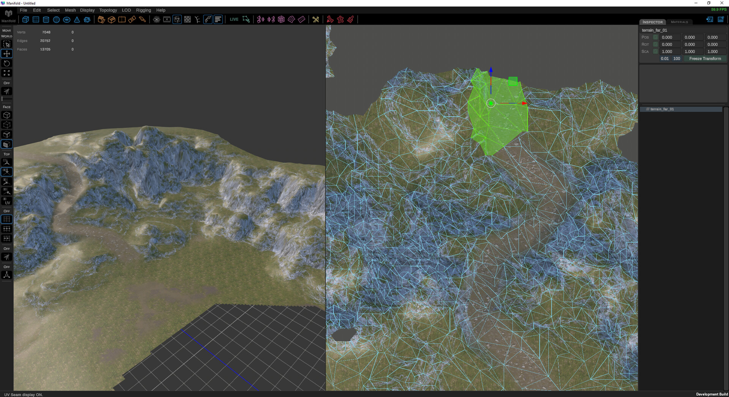Toggle the Pos link checkbox
729x397 pixels.
655,37
